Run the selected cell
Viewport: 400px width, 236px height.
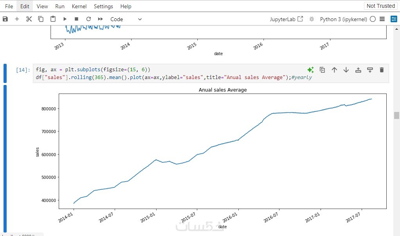(x=65, y=19)
